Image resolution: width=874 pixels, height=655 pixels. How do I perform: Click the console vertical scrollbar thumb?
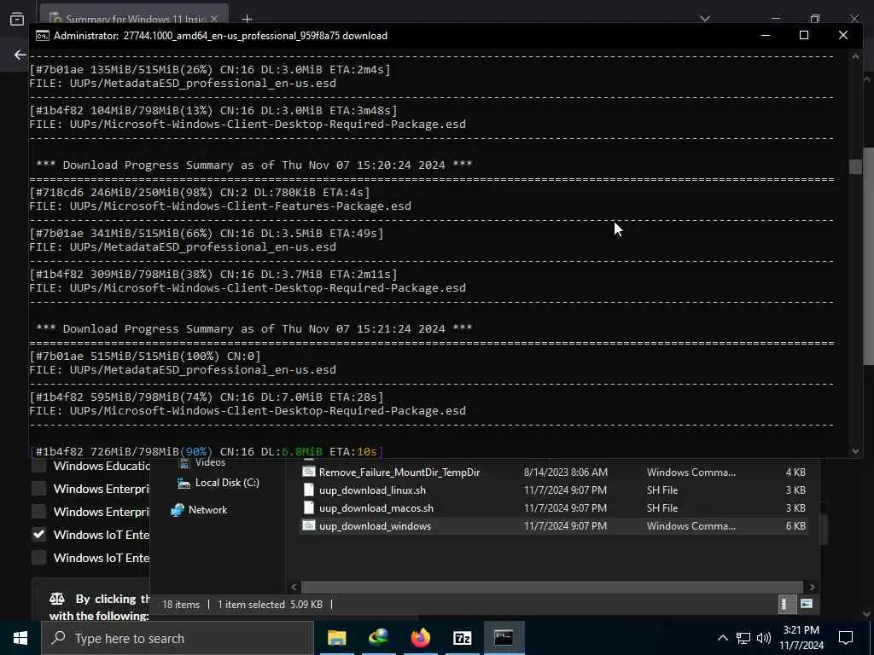pos(855,166)
